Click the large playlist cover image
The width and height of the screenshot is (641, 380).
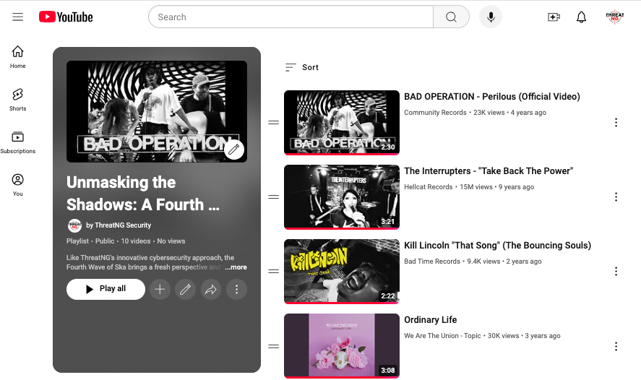[157, 111]
